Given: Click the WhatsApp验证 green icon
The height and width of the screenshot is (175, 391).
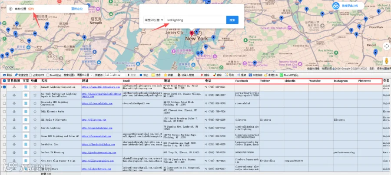Looking at the screenshot, I should coord(281,75).
